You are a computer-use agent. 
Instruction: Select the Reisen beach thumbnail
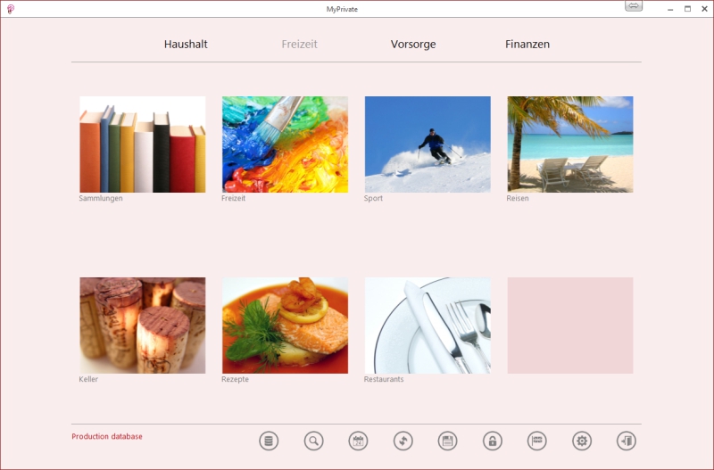click(x=570, y=144)
